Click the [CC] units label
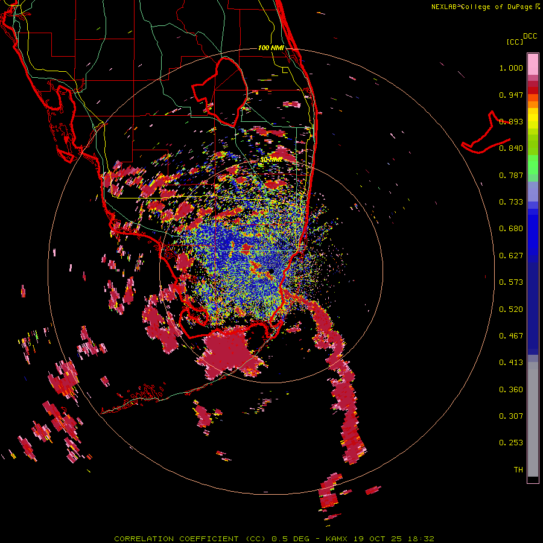The image size is (543, 543). coord(515,42)
